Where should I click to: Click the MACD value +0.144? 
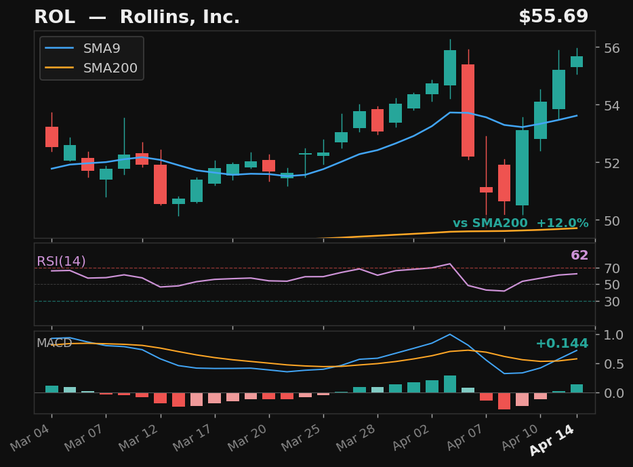point(562,344)
